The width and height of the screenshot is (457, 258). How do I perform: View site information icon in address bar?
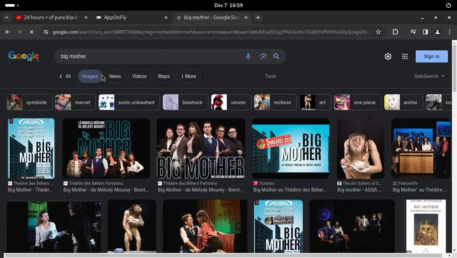46,32
